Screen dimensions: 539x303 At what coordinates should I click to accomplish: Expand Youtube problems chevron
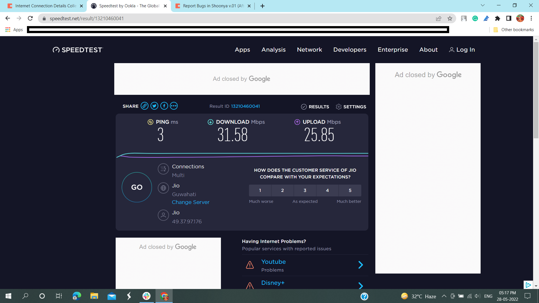[x=361, y=265]
